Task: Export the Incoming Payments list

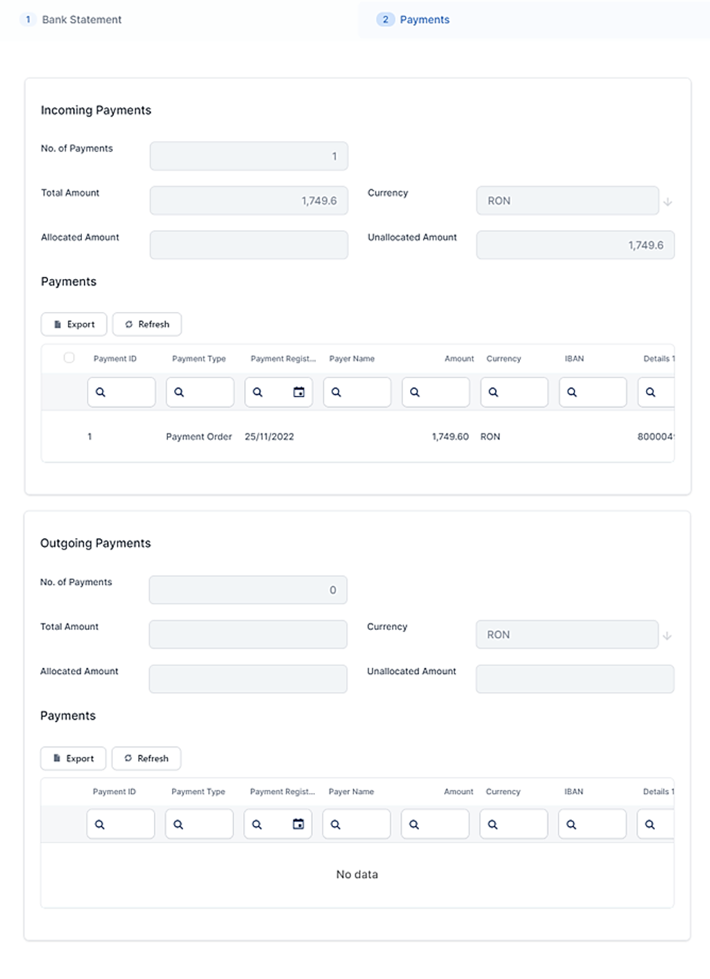Action: coord(74,325)
